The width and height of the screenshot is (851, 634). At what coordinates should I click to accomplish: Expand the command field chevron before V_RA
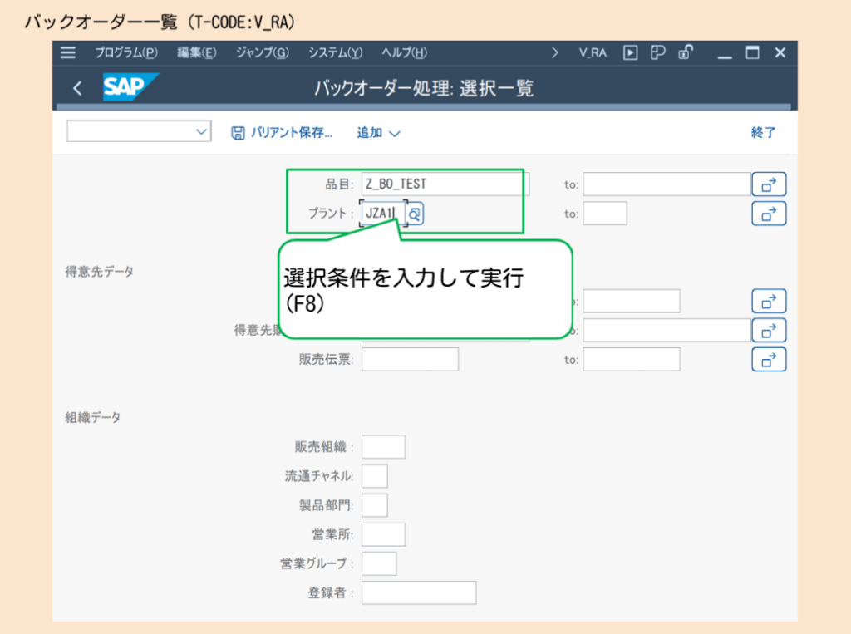[x=554, y=52]
